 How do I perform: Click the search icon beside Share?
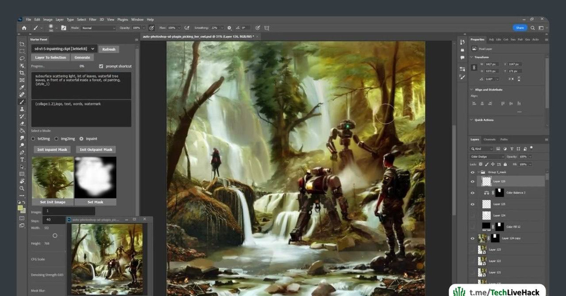pos(532,28)
